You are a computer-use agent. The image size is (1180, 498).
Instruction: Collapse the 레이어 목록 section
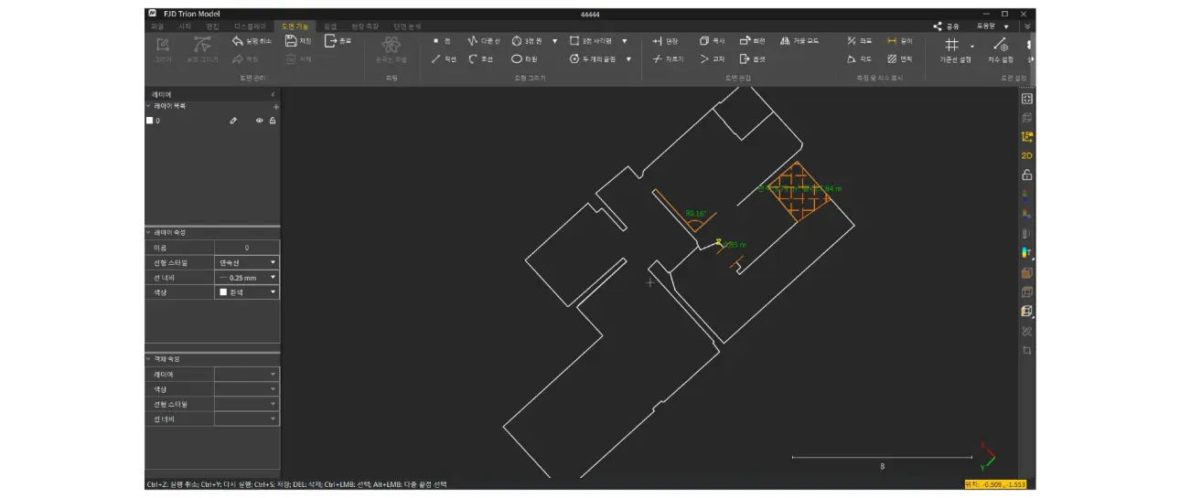(x=149, y=106)
